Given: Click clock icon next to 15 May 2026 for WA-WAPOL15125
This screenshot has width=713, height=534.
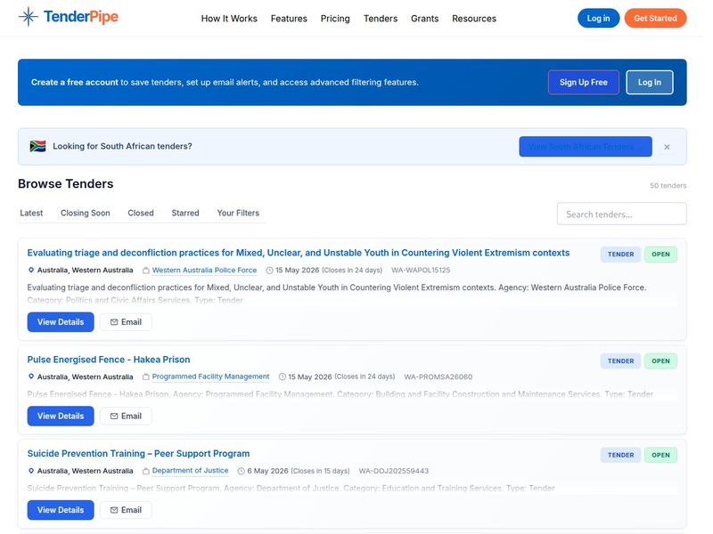Looking at the screenshot, I should 269,271.
